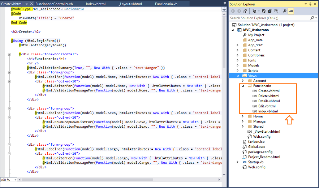The height and width of the screenshot is (188, 319).
Task: Select Global.asax file
Action: [x=257, y=147]
